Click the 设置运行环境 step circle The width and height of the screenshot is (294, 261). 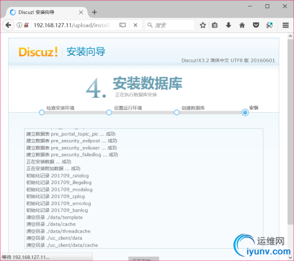point(109,112)
